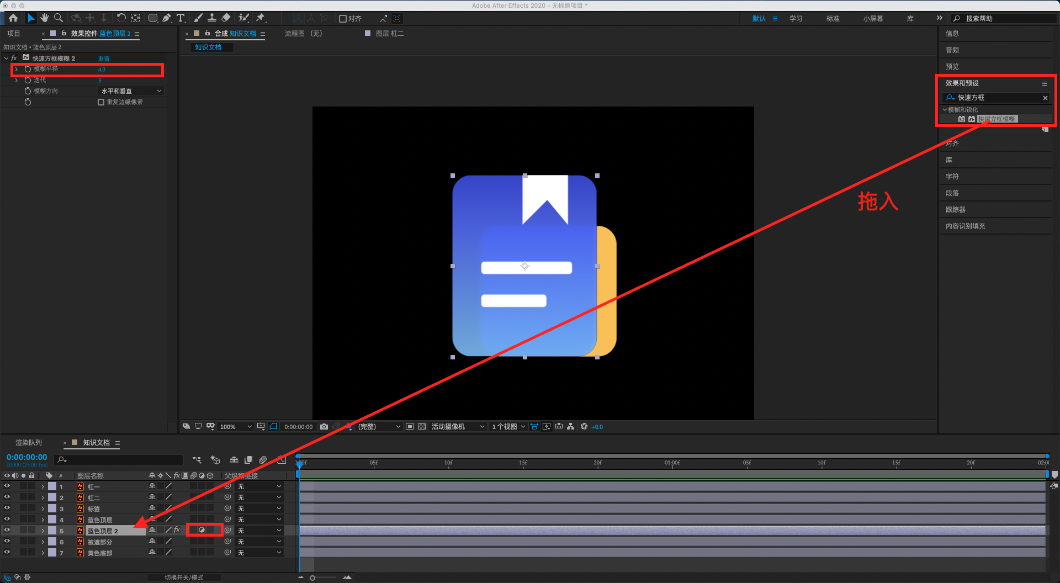Viewport: 1060px width, 583px height.
Task: Open the (完整) resolution dropdown
Action: tap(379, 427)
